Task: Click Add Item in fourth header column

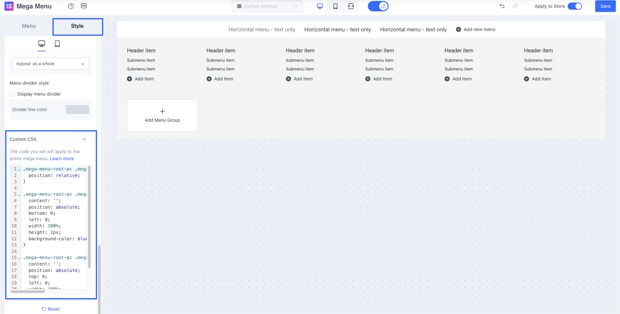Action: click(379, 79)
